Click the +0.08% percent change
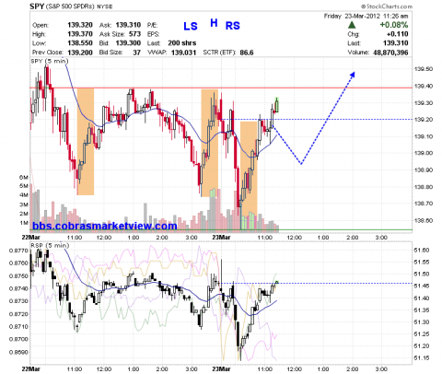Viewport: 442px width, 374px height. click(x=394, y=25)
